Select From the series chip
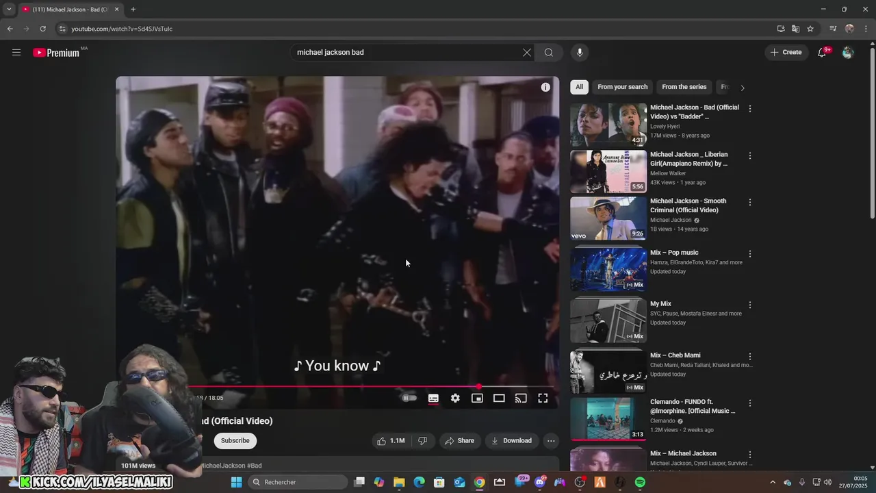Image resolution: width=876 pixels, height=493 pixels. coord(684,87)
